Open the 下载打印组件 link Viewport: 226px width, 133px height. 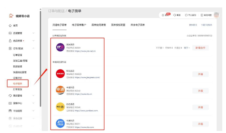pyautogui.click(x=207, y=25)
